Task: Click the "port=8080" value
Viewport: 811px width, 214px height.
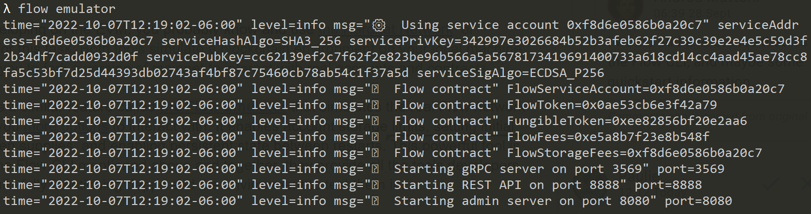Action: point(698,201)
